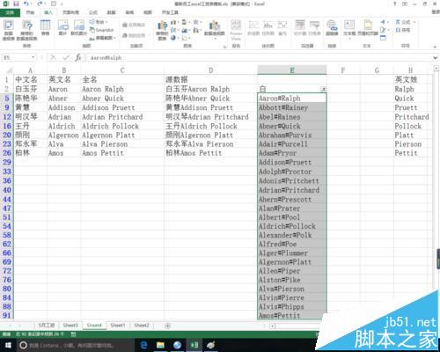Open File Explorer from taskbar

tap(160, 345)
